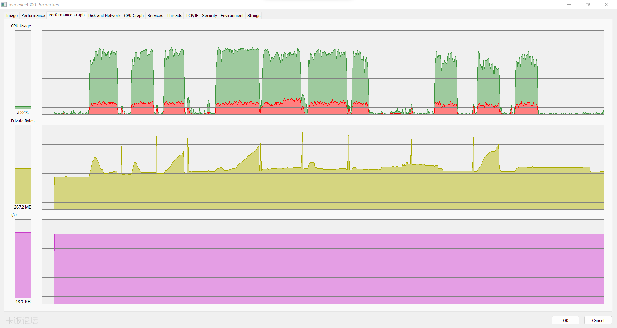617x328 pixels.
Task: Click the I/O label
Action: tap(14, 215)
